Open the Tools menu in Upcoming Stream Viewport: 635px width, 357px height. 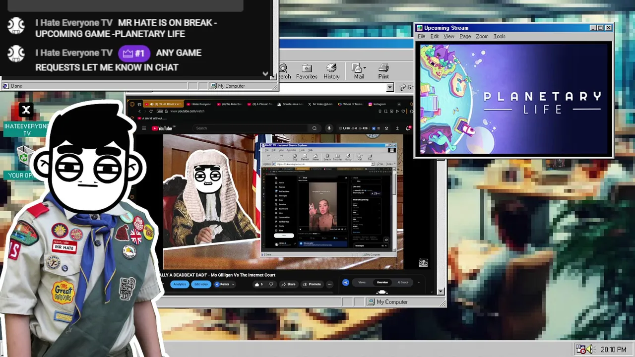click(499, 36)
